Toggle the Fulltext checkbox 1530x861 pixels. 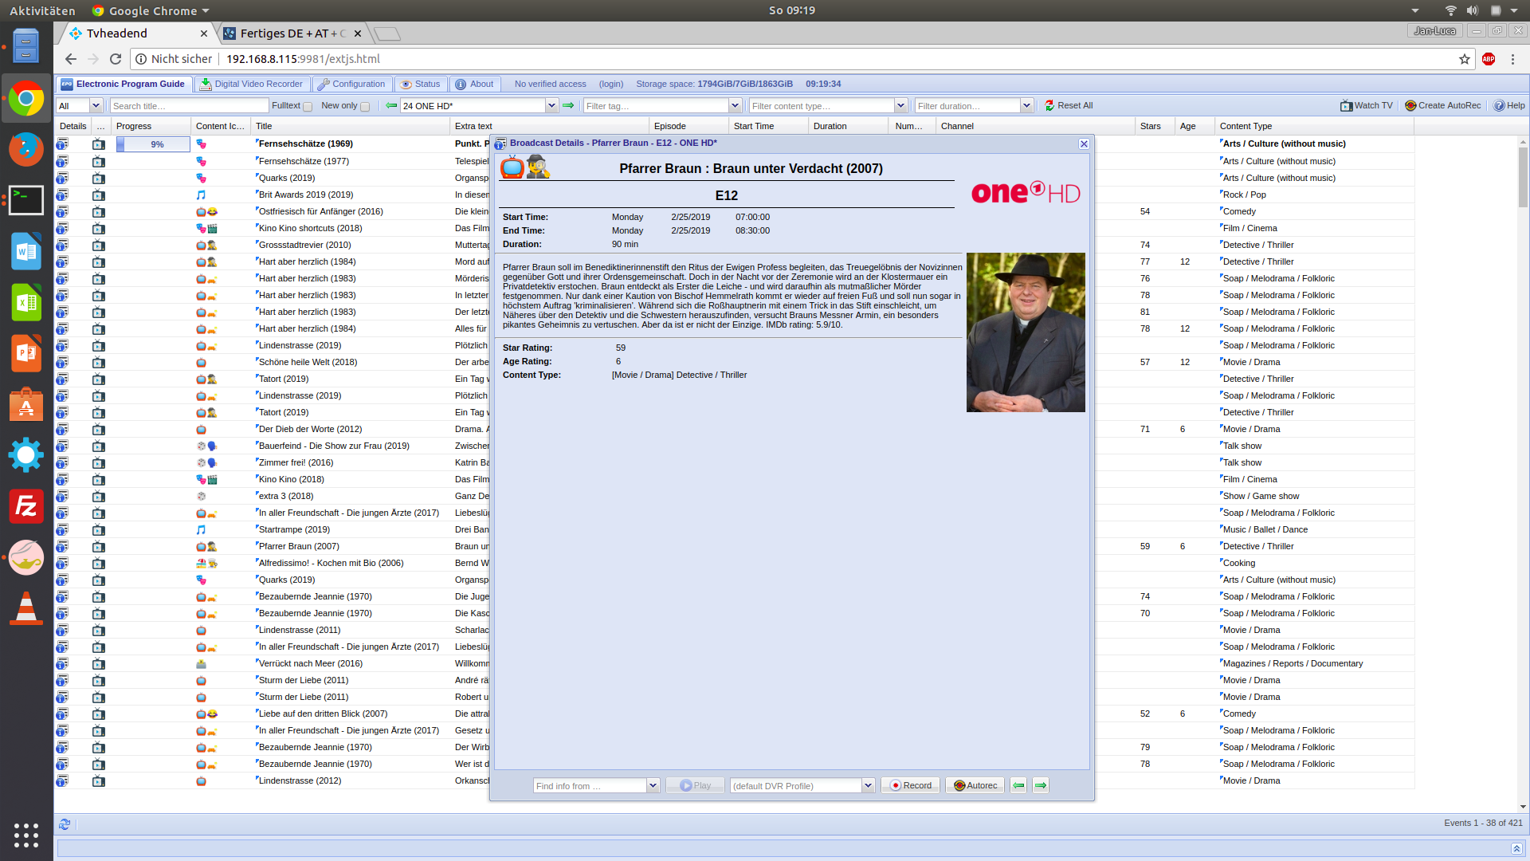click(x=308, y=106)
